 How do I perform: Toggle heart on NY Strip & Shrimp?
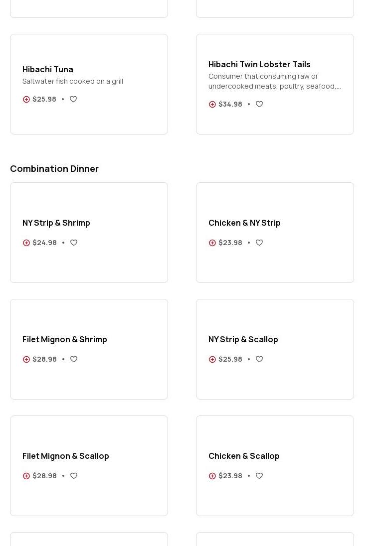pos(74,243)
